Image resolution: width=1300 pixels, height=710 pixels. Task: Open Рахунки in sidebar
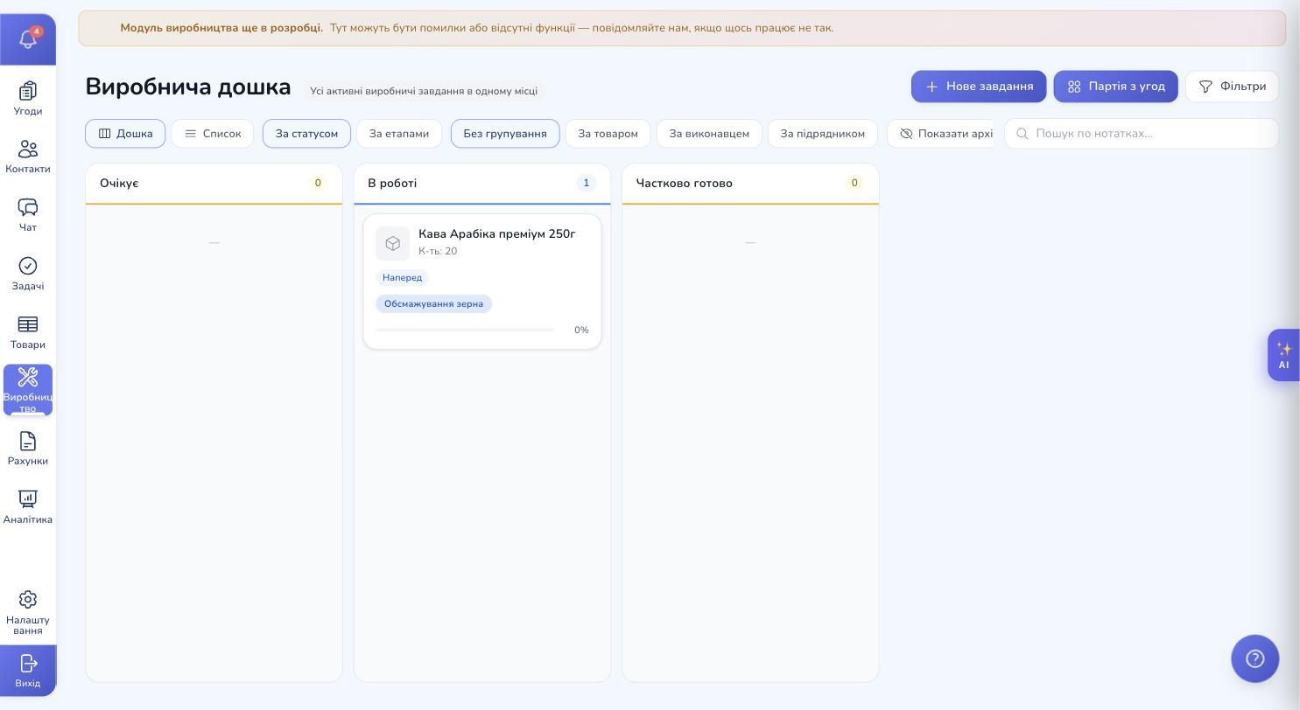pyautogui.click(x=28, y=449)
